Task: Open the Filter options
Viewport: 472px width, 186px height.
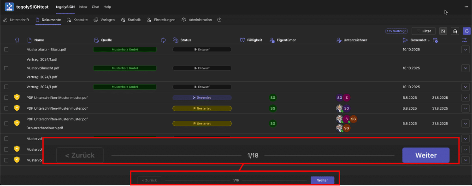Action: point(423,31)
